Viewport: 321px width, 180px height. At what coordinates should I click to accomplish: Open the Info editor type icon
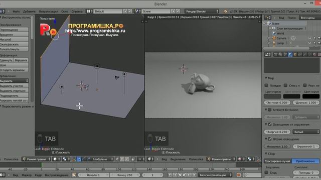(x=2, y=11)
